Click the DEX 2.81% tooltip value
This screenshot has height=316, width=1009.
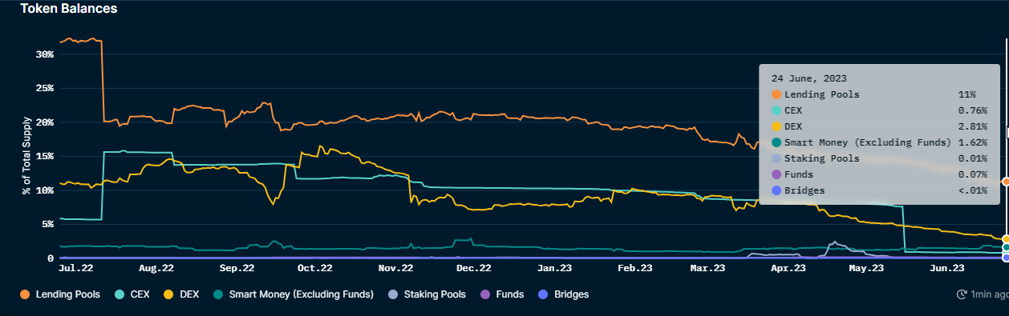[x=972, y=126]
